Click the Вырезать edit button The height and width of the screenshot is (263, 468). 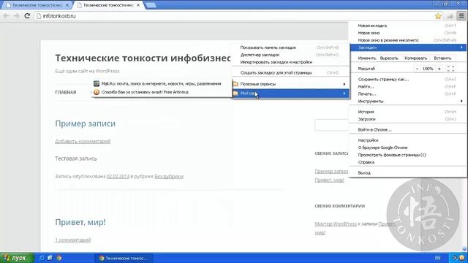(389, 58)
